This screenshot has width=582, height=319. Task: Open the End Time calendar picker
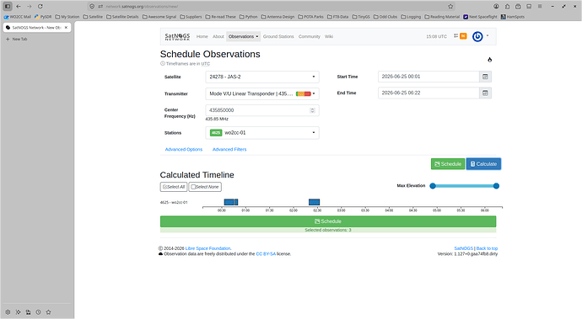(485, 93)
